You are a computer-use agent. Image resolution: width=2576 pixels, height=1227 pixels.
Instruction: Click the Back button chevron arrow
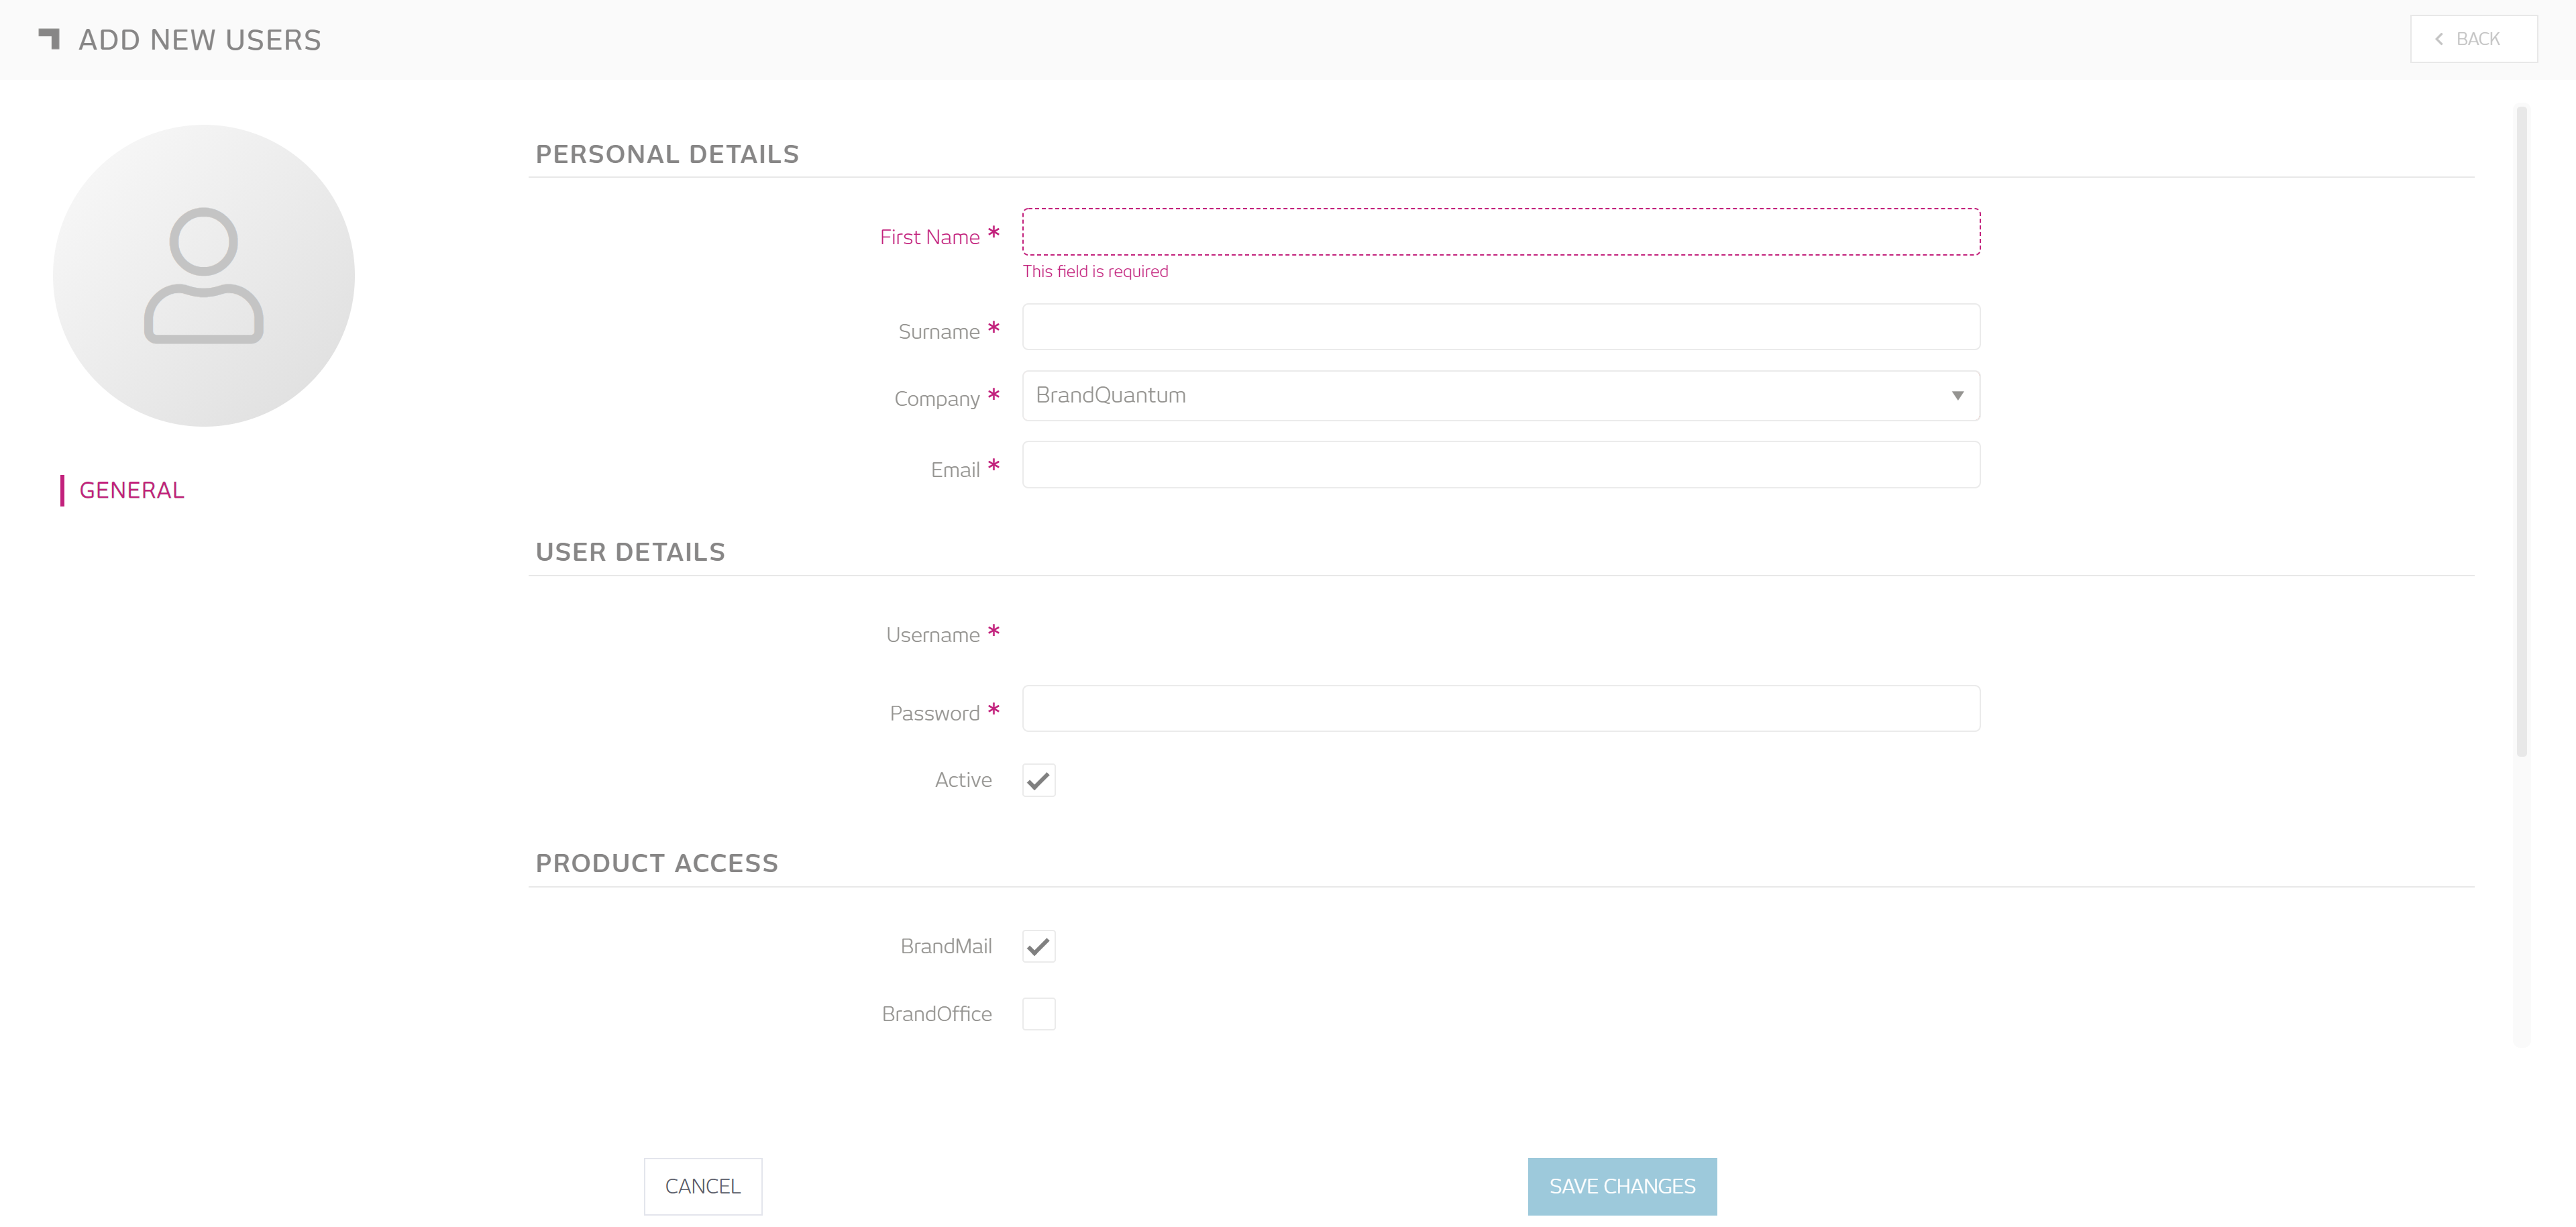[x=2439, y=39]
